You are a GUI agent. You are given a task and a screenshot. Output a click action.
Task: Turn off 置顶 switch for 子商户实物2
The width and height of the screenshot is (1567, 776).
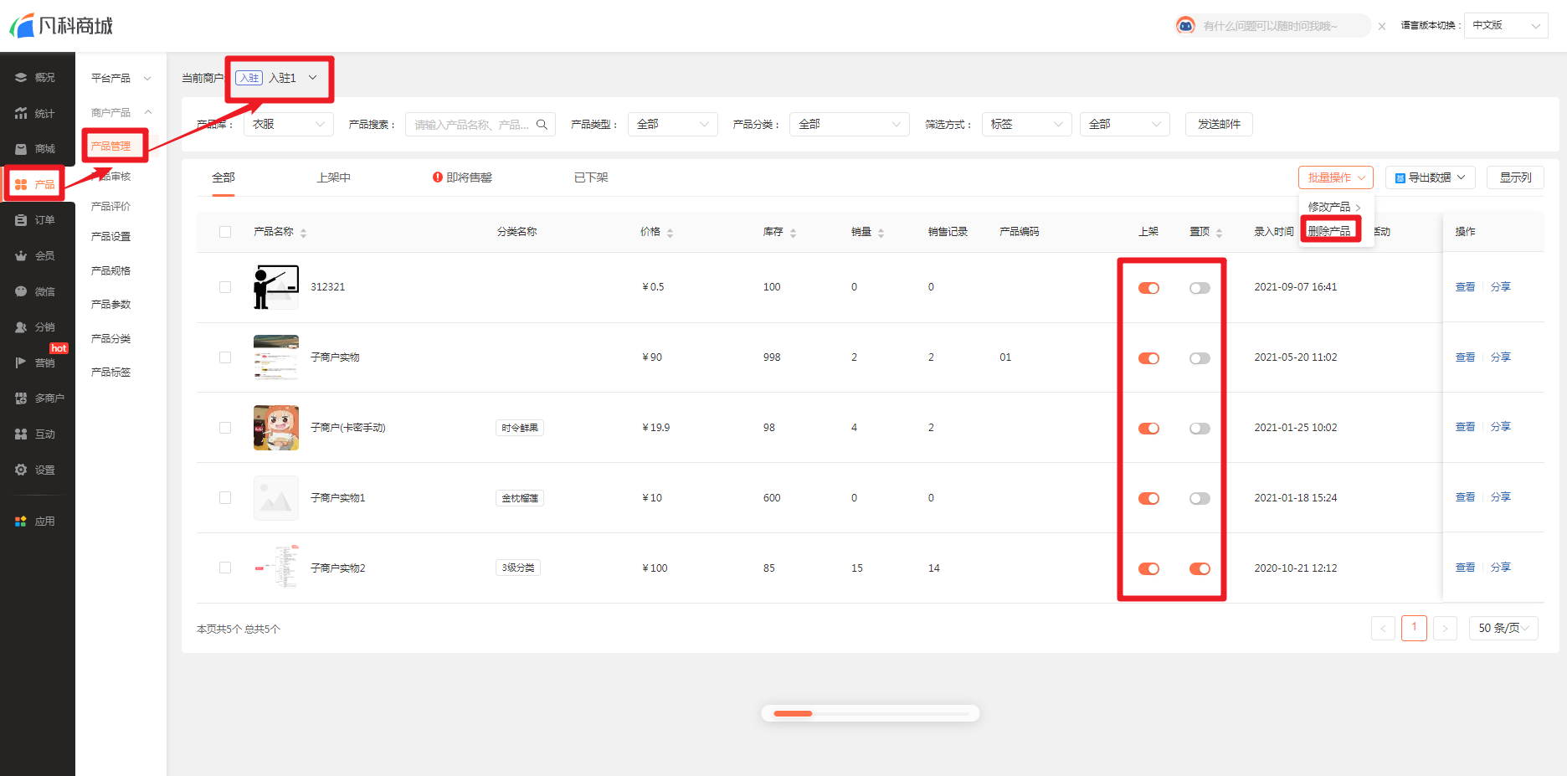click(1200, 569)
